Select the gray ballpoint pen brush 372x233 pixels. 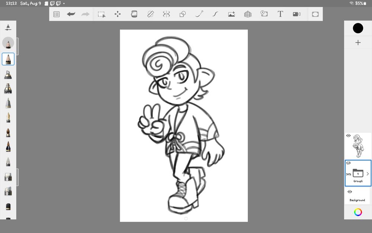coord(8,103)
